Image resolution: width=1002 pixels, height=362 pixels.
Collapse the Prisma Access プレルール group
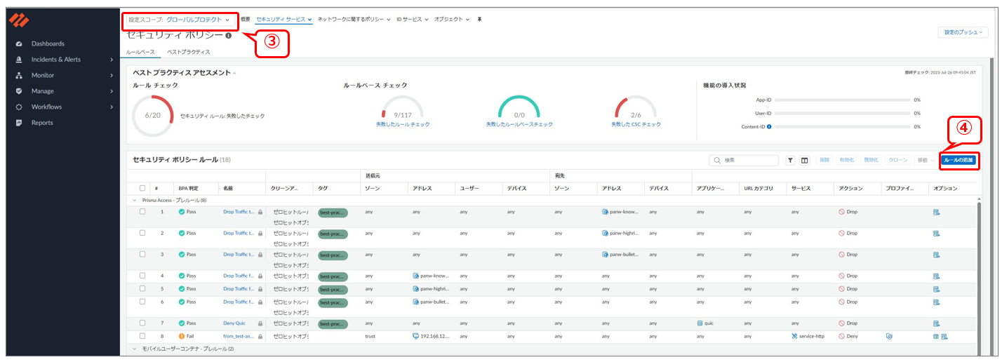[x=135, y=201]
